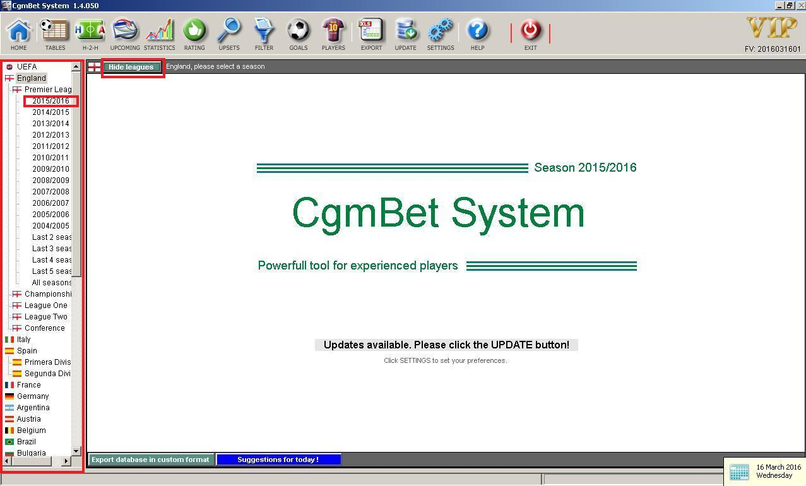
Task: Select All seasons entry
Action: coord(52,283)
